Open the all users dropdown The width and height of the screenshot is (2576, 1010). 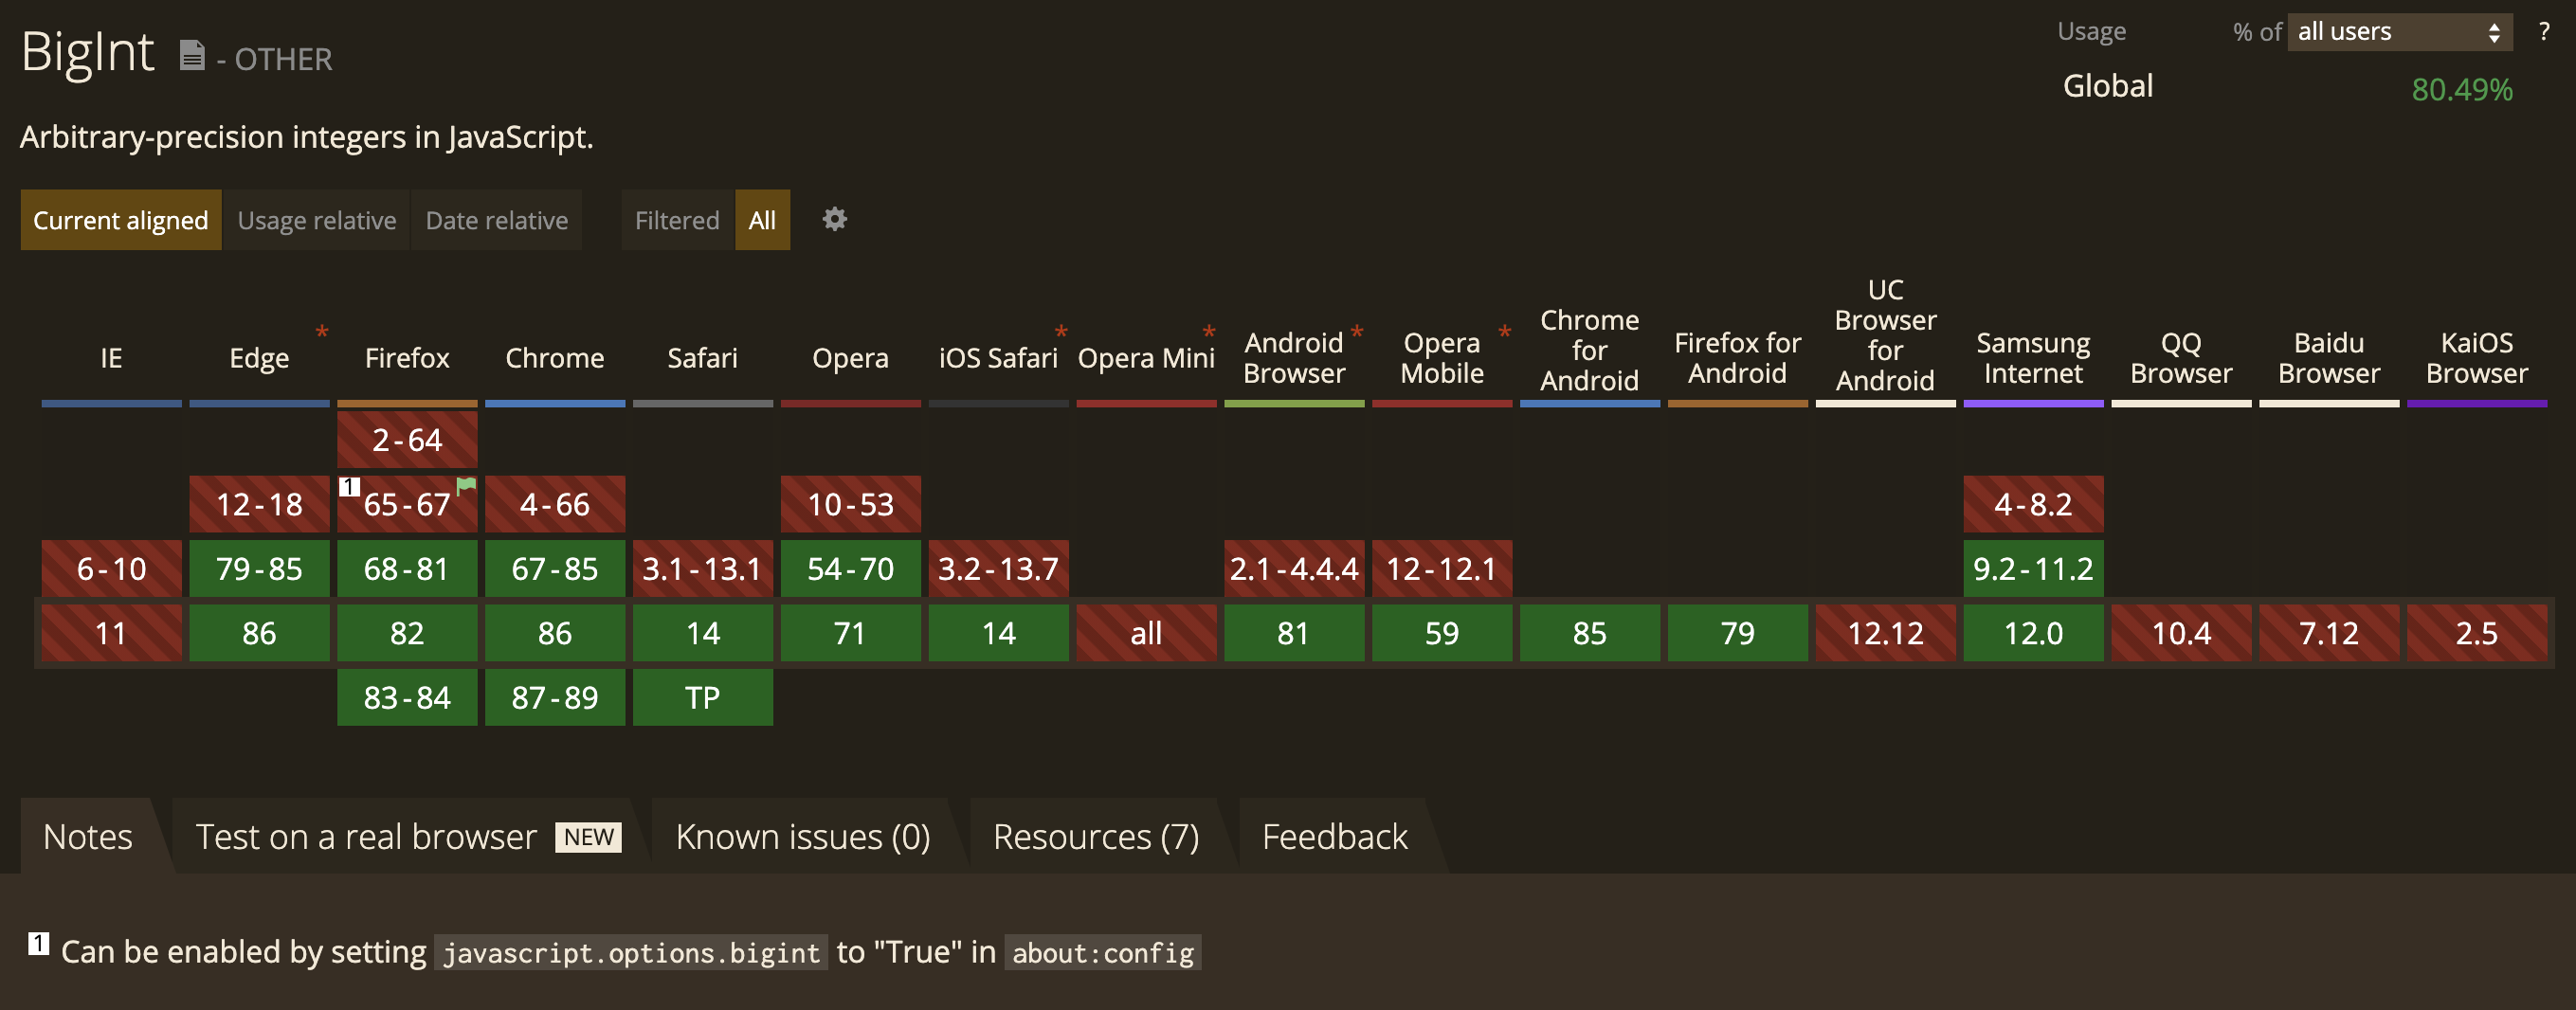pos(2398,32)
